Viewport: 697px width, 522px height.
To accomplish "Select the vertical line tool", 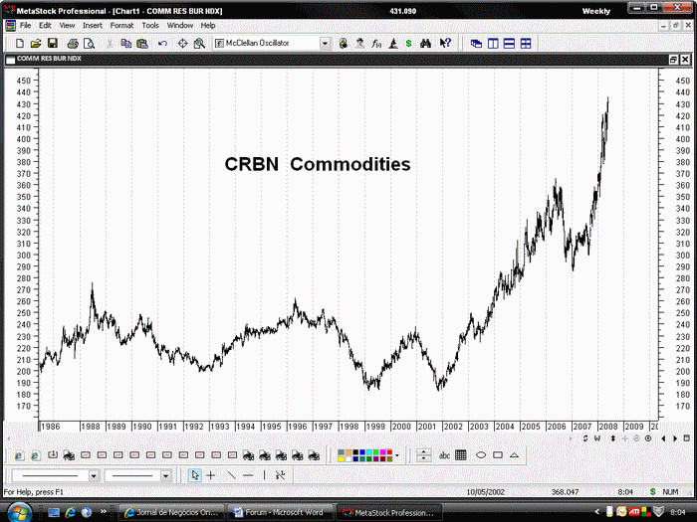I will [x=264, y=475].
